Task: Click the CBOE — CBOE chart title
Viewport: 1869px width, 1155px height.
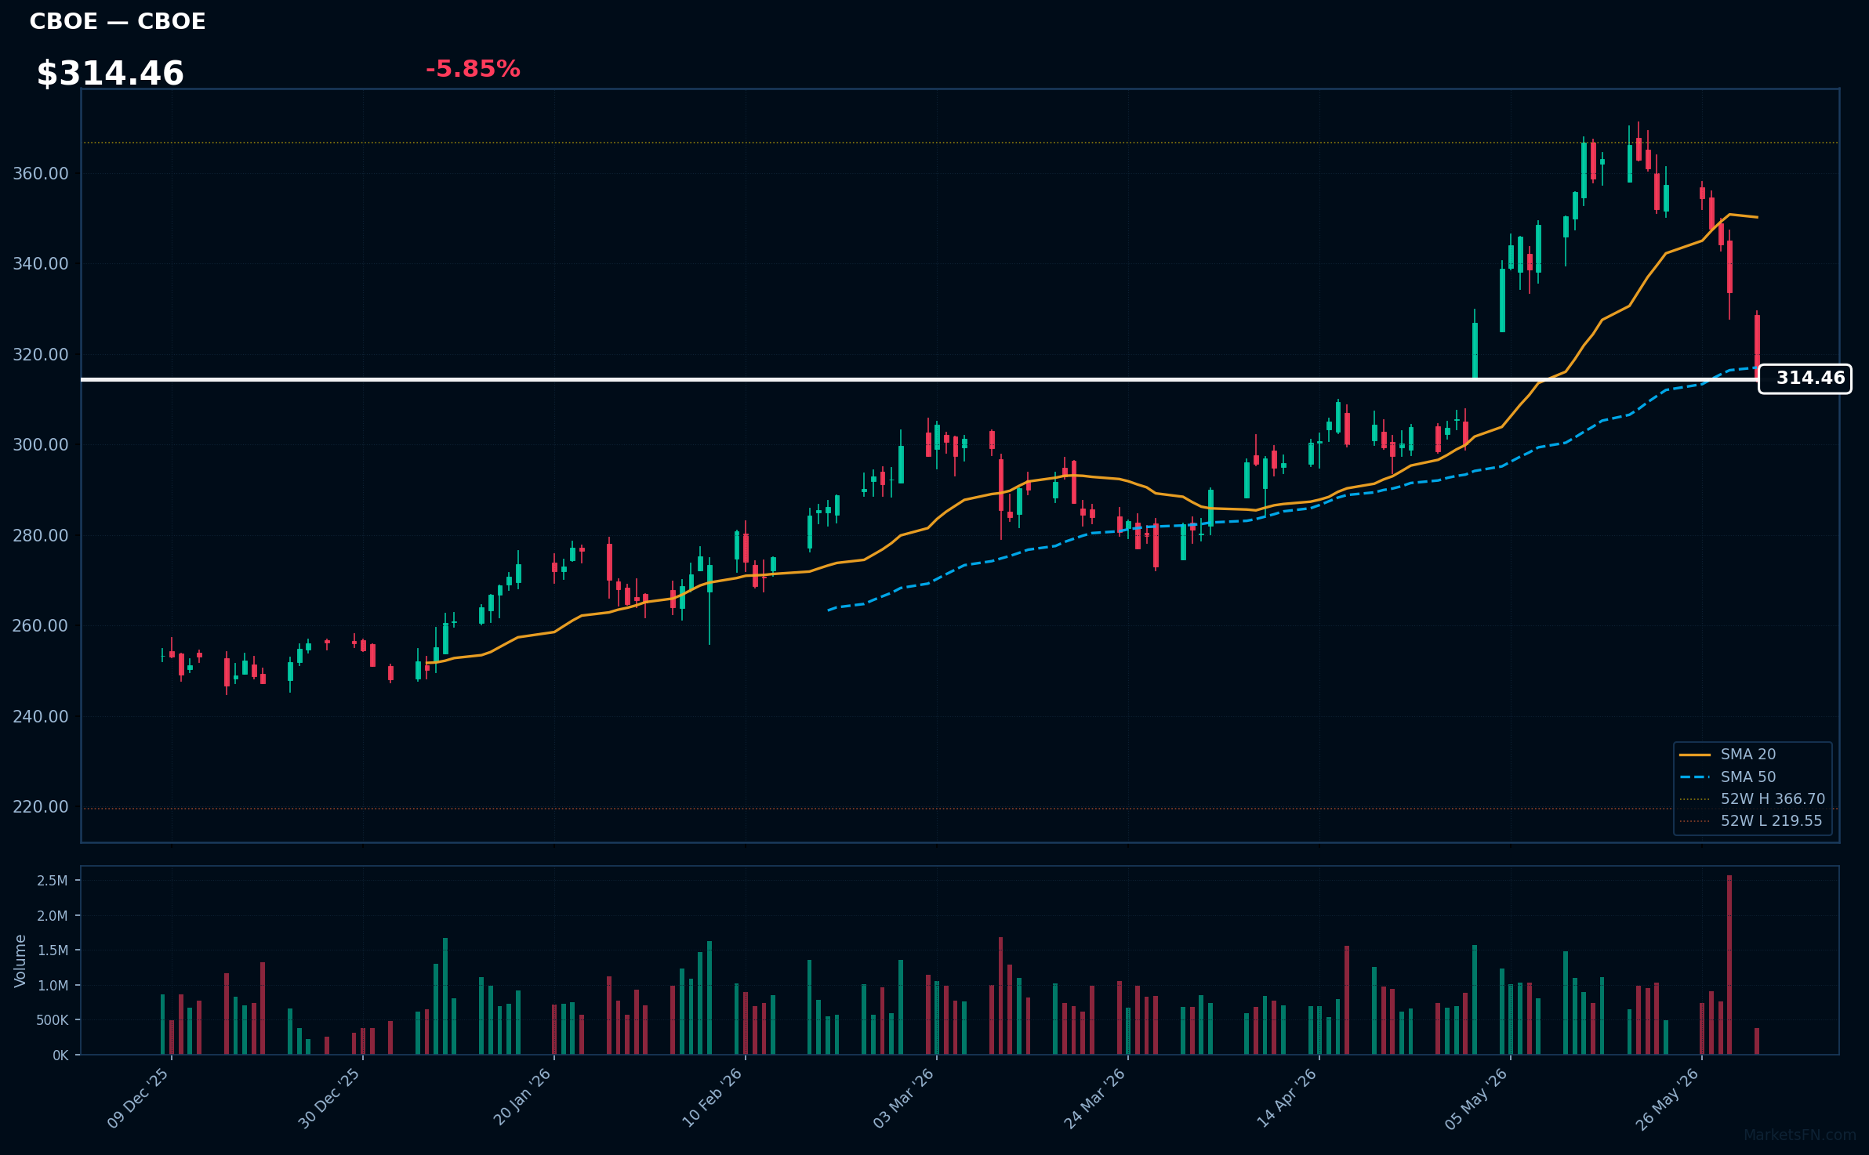Action: click(118, 21)
